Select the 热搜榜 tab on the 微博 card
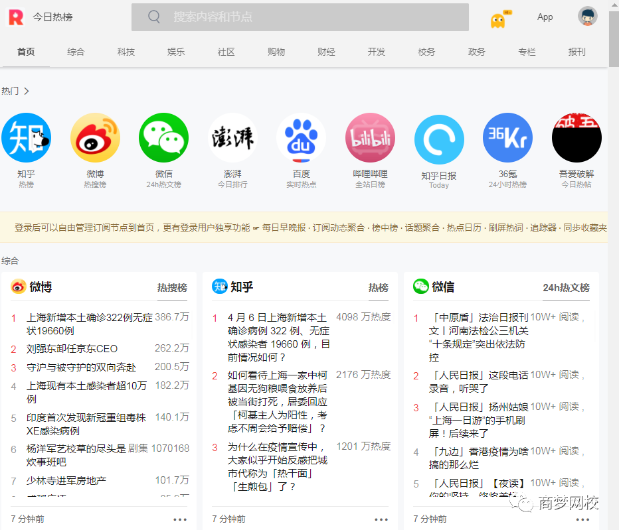Image resolution: width=619 pixels, height=530 pixels. [x=172, y=287]
